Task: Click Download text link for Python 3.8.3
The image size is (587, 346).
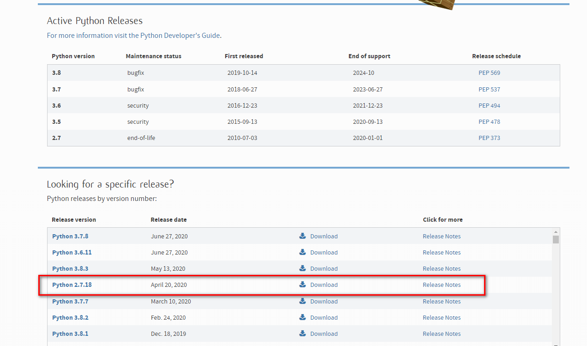Action: pos(324,268)
